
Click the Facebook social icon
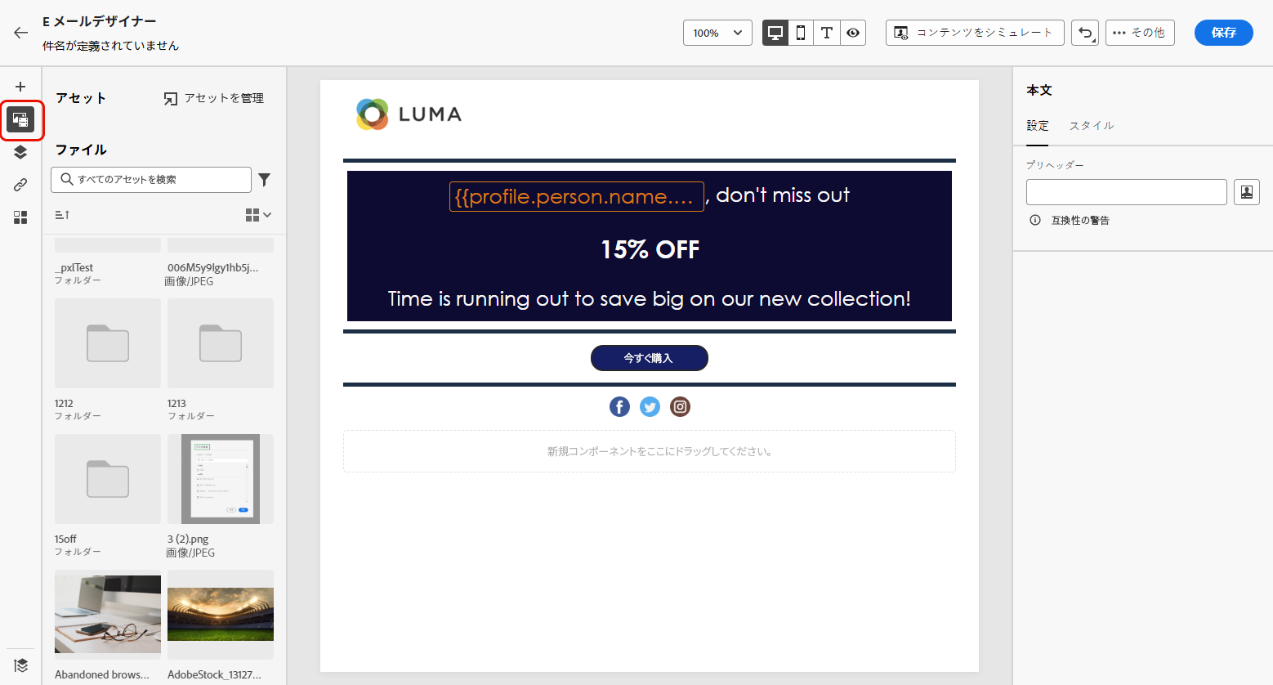(619, 406)
